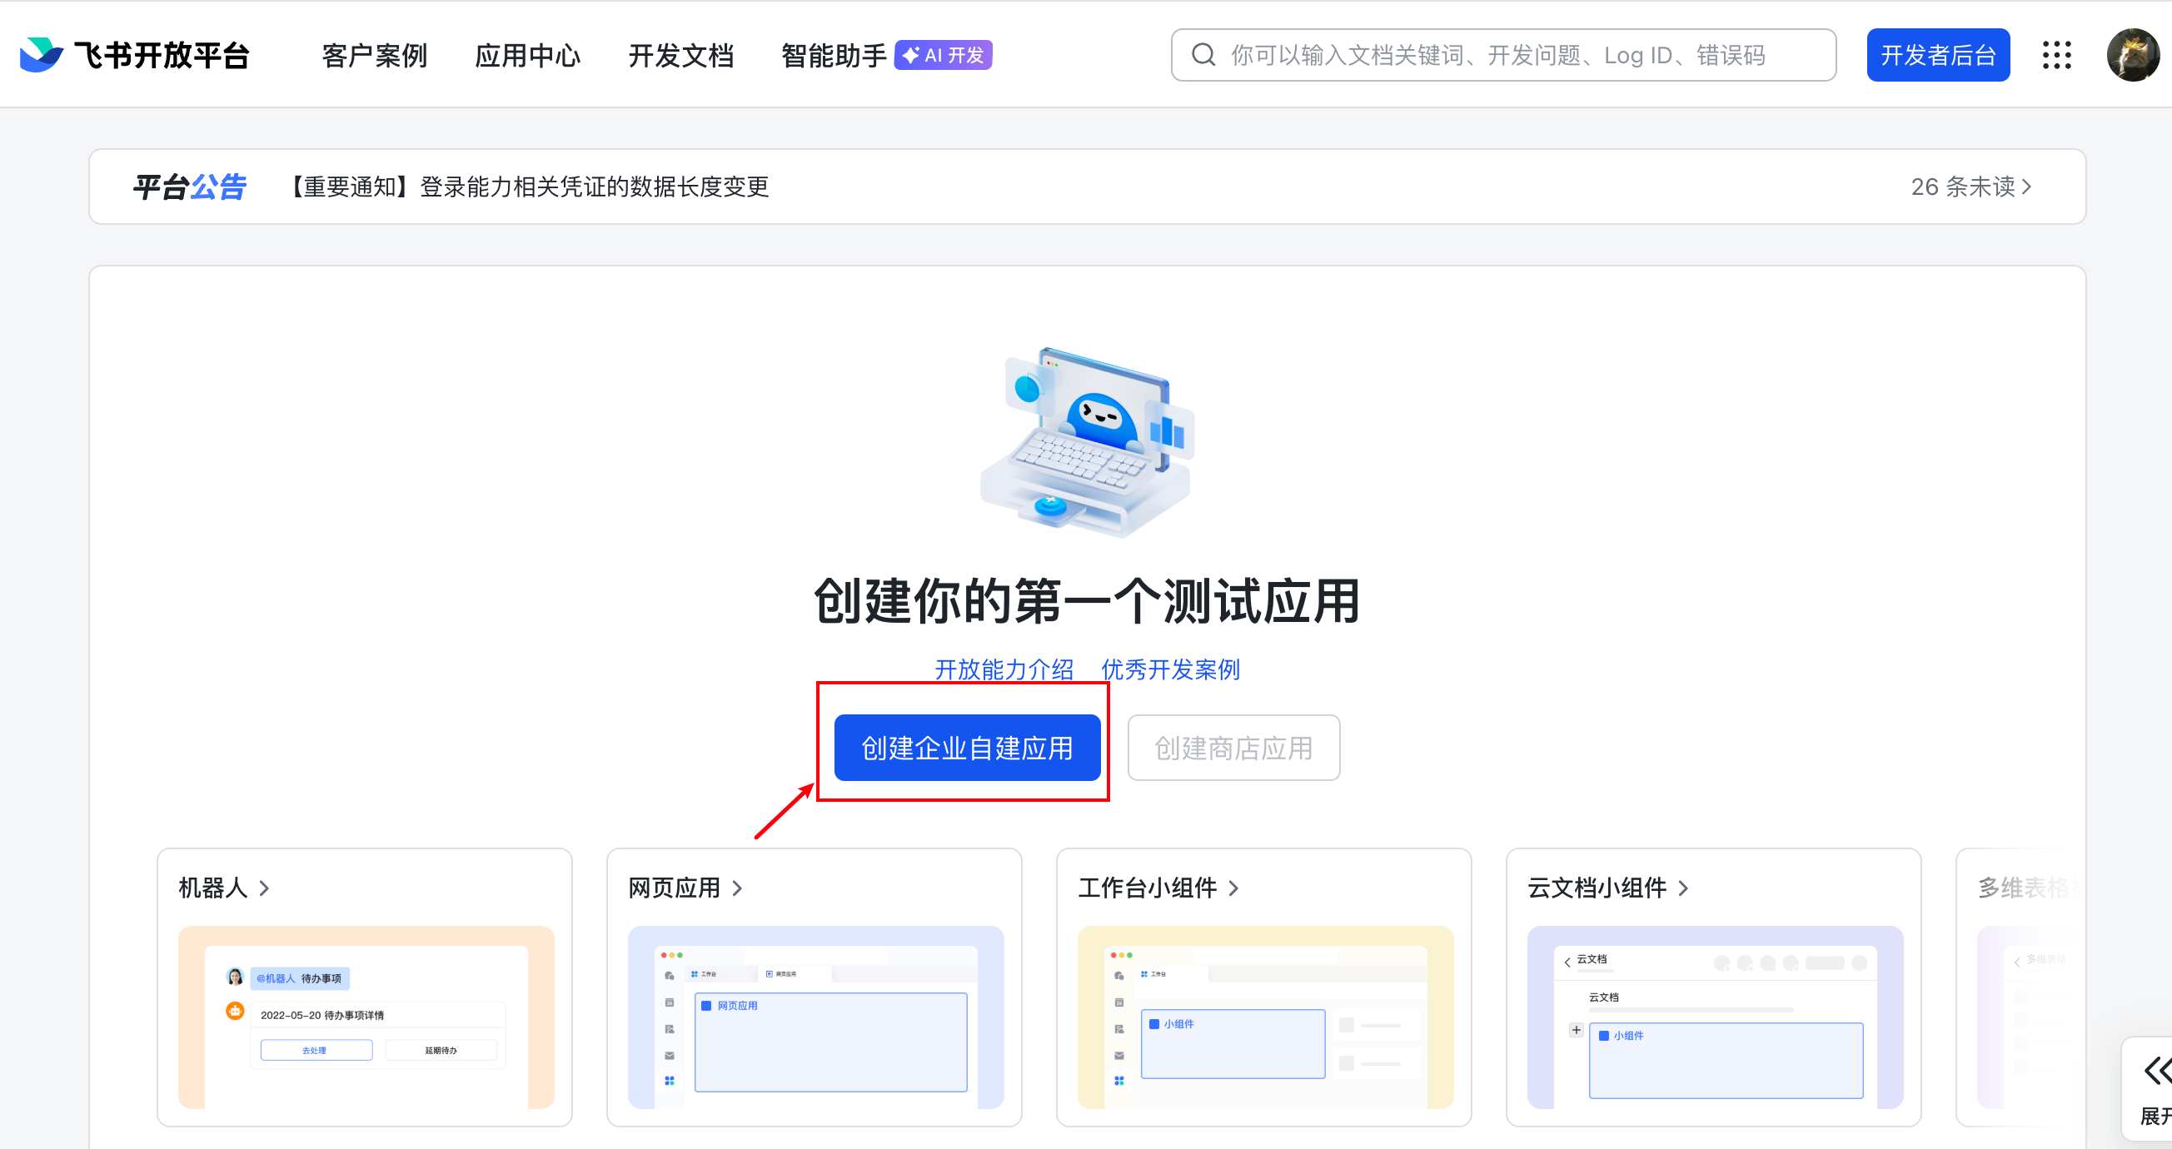2172x1149 pixels.
Task: Open the 开发文档 navigation item
Action: (x=680, y=55)
